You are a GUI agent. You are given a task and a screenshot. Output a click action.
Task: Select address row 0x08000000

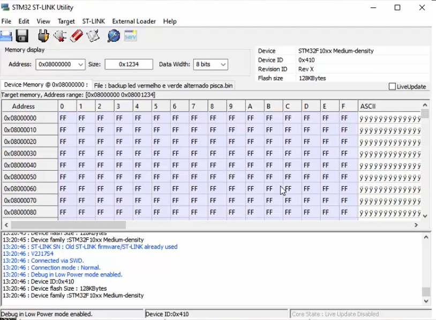pyautogui.click(x=30, y=118)
